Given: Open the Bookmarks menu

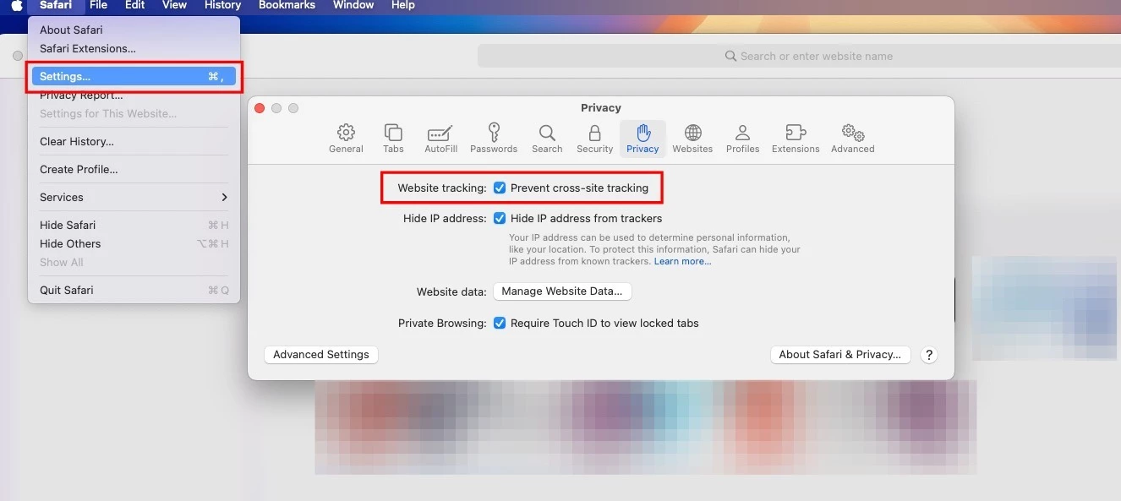Looking at the screenshot, I should coord(287,5).
